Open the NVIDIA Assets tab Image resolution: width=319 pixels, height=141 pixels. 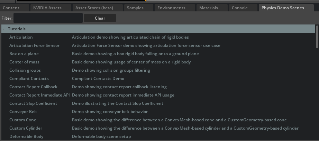51,8
